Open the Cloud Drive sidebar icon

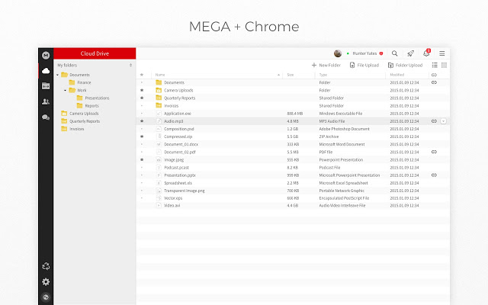pyautogui.click(x=46, y=70)
